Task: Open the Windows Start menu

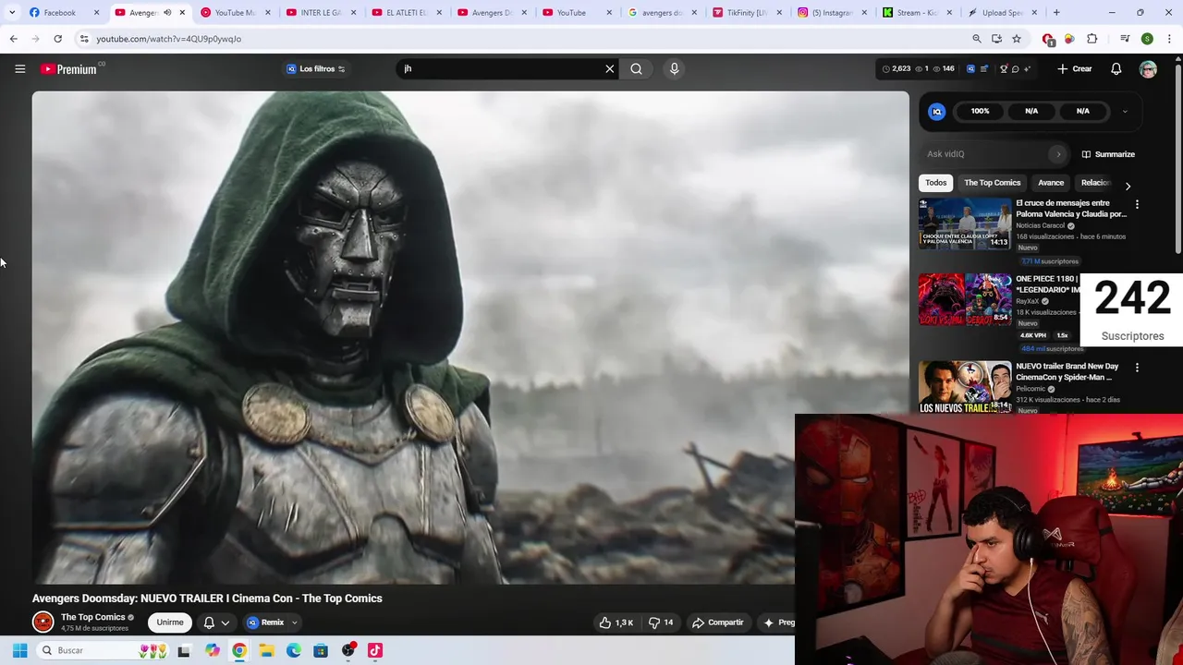Action: (x=19, y=650)
